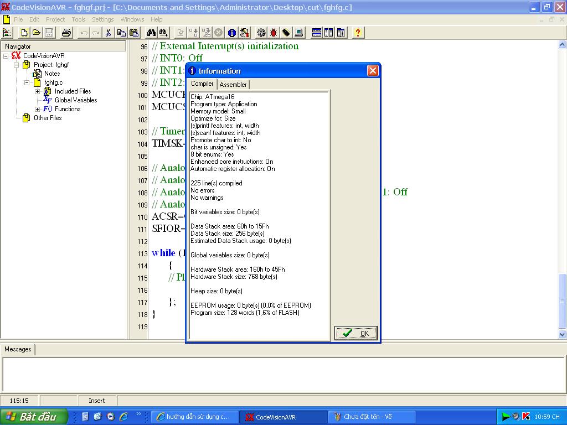Click the Information (i) toolbar icon
567x425 pixels.
coord(231,33)
